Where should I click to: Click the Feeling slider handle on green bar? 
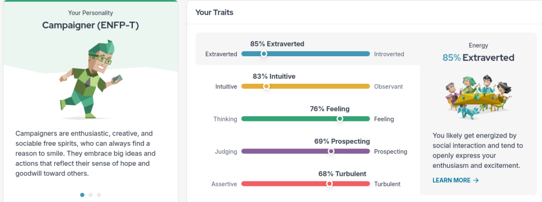(x=340, y=119)
